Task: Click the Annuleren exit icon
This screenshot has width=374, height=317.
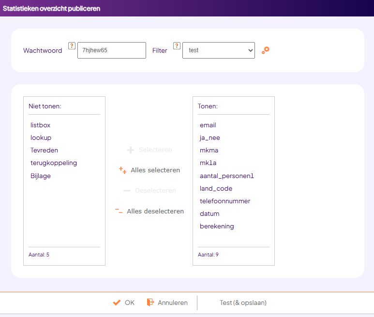Action: tap(150, 302)
